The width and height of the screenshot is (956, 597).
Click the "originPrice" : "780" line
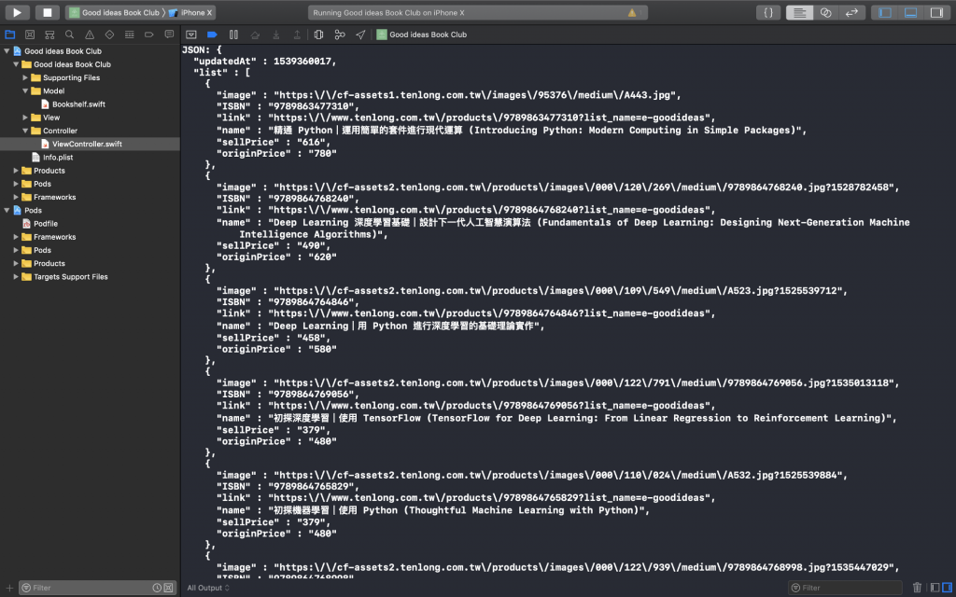click(x=276, y=154)
